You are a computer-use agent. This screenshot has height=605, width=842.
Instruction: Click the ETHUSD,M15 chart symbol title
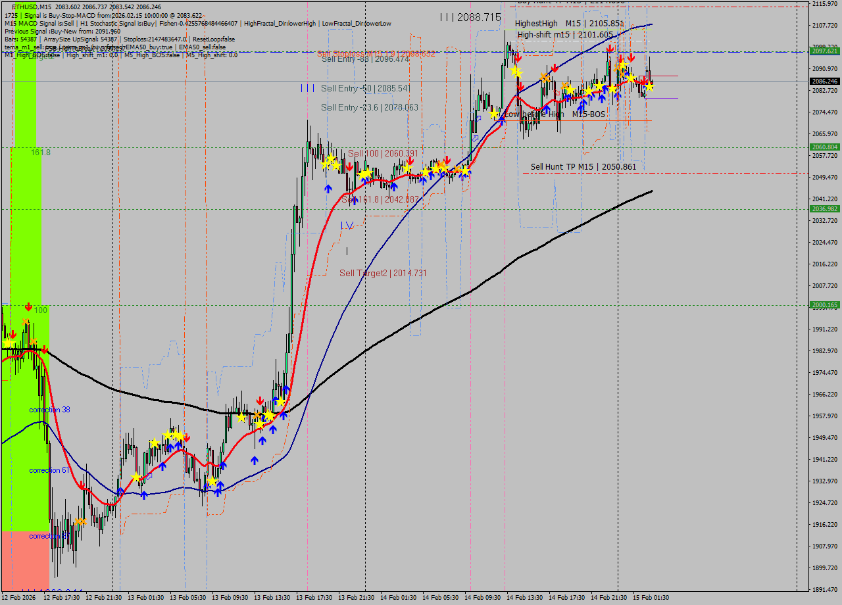[32, 7]
